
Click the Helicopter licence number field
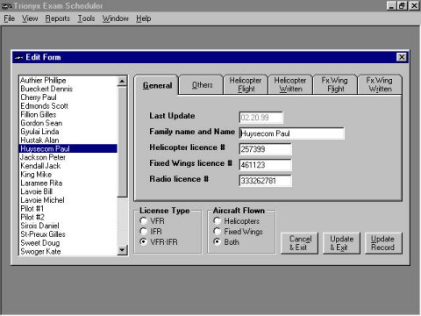tap(265, 149)
